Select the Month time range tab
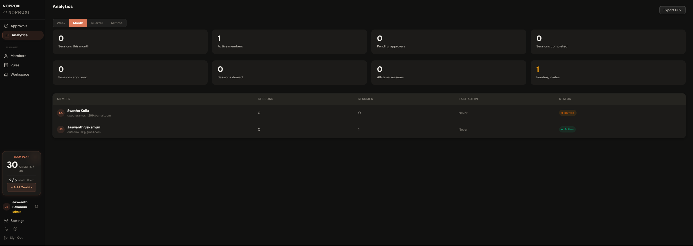Image resolution: width=693 pixels, height=246 pixels. point(78,23)
